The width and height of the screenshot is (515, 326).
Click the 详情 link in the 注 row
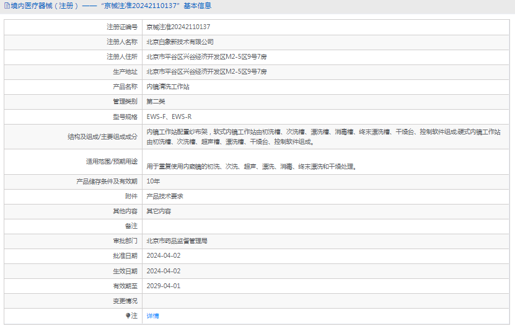[152, 316]
